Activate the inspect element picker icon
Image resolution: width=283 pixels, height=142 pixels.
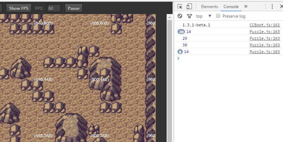[x=180, y=6]
